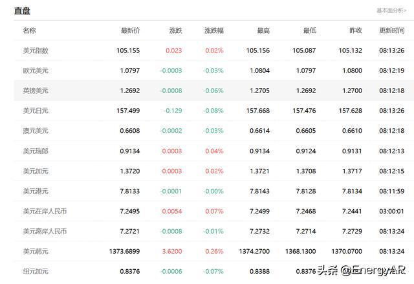Select the 美元离岸人民币 row name
This screenshot has width=414, height=284.
point(45,231)
